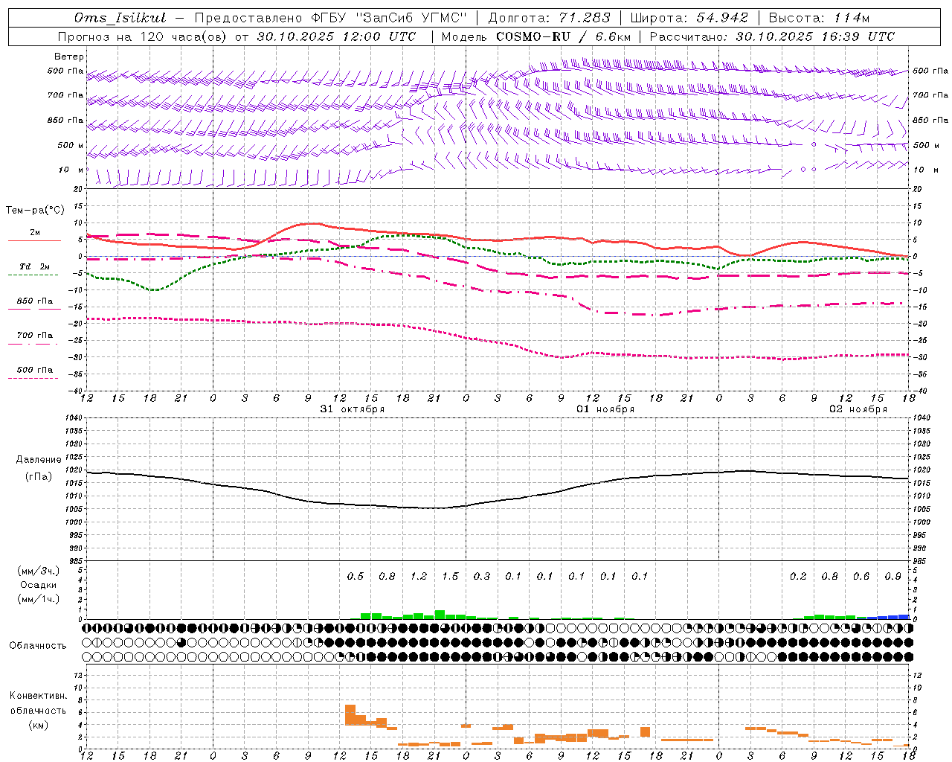
Task: Click the Тем-ра(°C) axis title
Action: [x=35, y=211]
